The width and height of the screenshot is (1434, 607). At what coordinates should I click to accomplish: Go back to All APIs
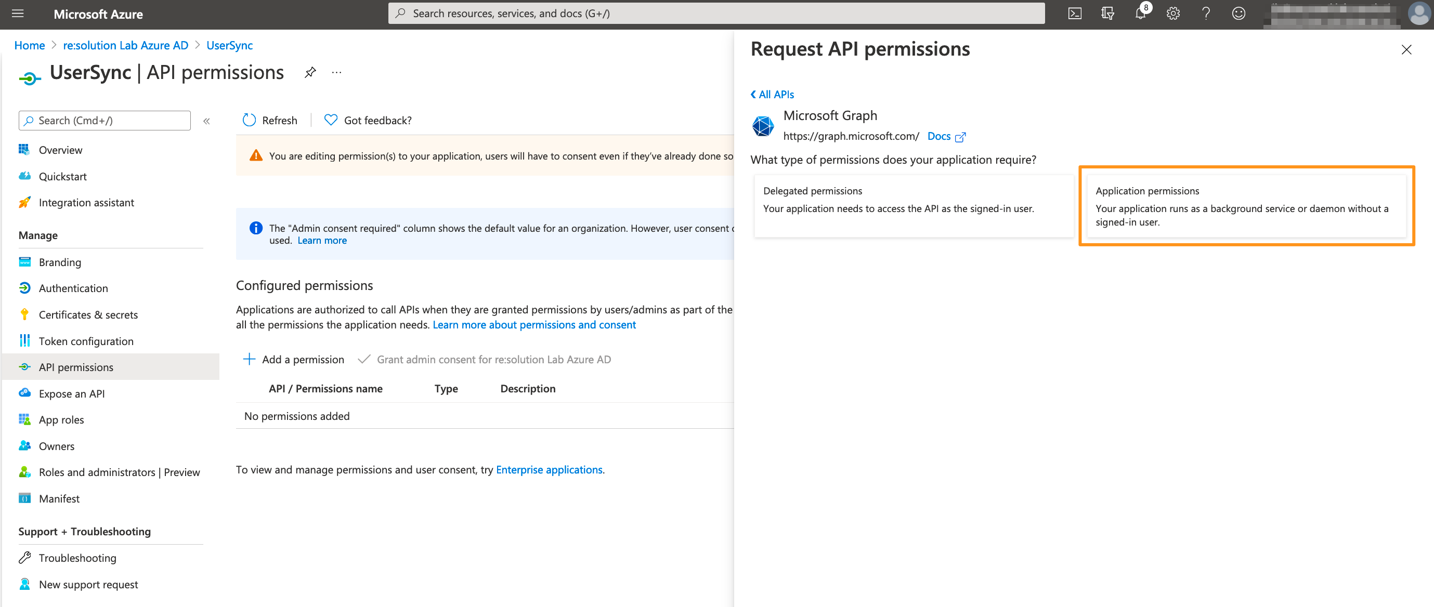click(x=772, y=94)
